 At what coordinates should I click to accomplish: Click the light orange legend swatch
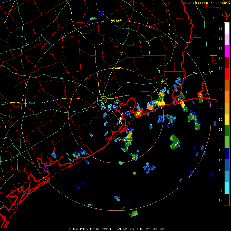pyautogui.click(x=227, y=97)
